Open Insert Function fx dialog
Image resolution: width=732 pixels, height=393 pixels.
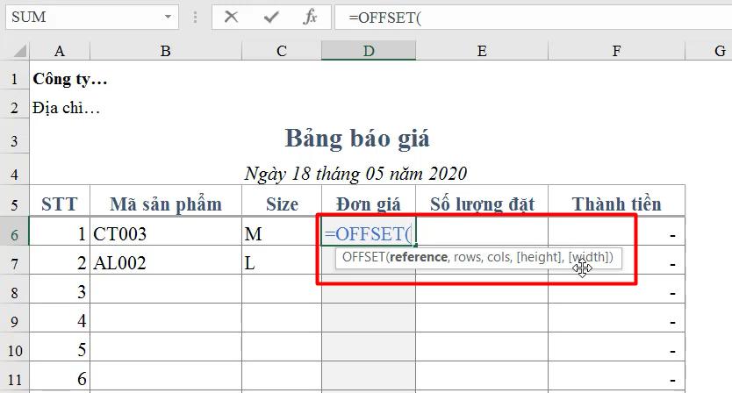pyautogui.click(x=310, y=18)
